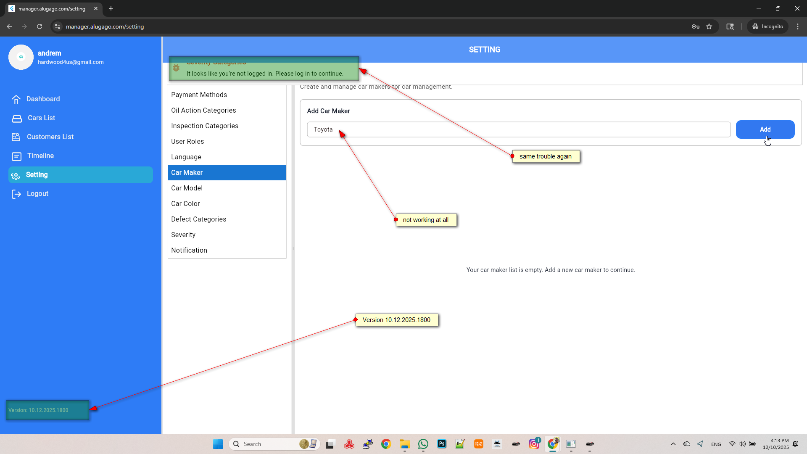Open a new browser tab

[111, 8]
